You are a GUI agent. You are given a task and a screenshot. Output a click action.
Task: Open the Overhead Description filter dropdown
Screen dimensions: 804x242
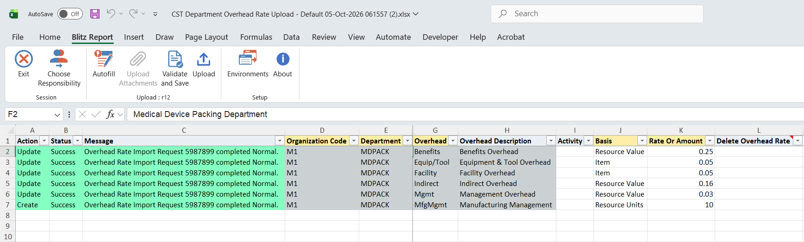pyautogui.click(x=551, y=141)
